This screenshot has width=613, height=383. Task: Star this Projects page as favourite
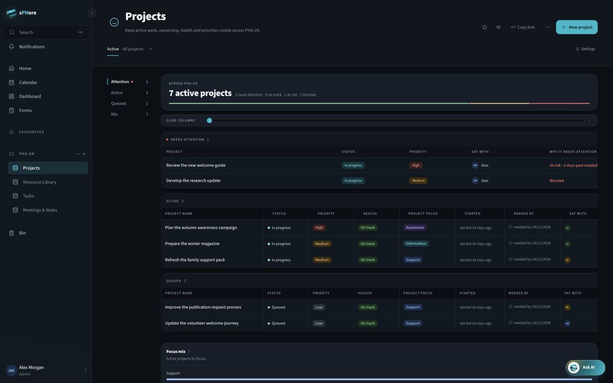484,27
